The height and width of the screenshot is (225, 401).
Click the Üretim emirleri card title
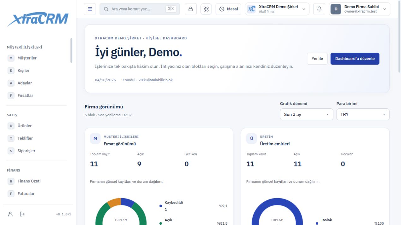point(275,144)
